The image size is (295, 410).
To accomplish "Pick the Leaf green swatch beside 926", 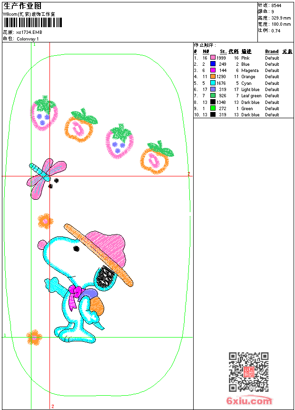I will (213, 96).
